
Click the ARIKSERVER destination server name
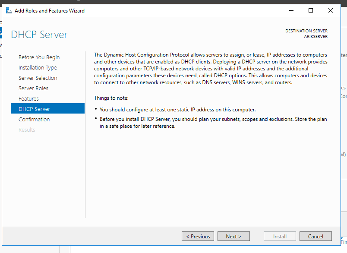316,37
